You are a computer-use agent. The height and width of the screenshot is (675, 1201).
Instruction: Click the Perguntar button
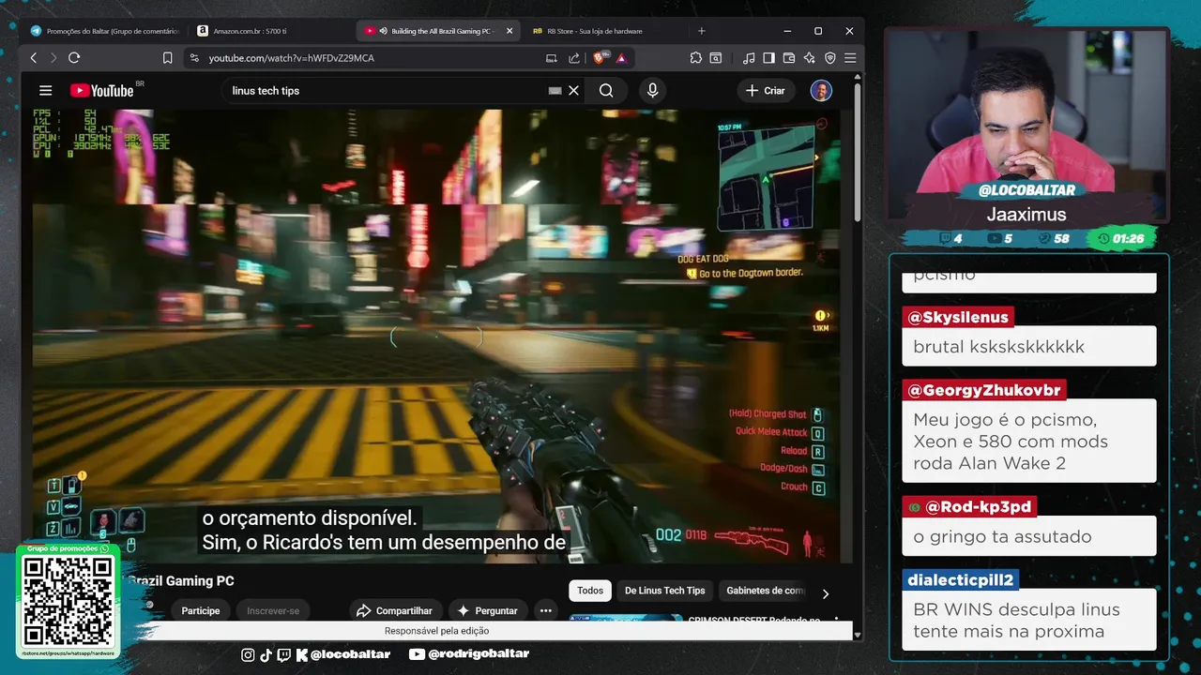click(488, 610)
